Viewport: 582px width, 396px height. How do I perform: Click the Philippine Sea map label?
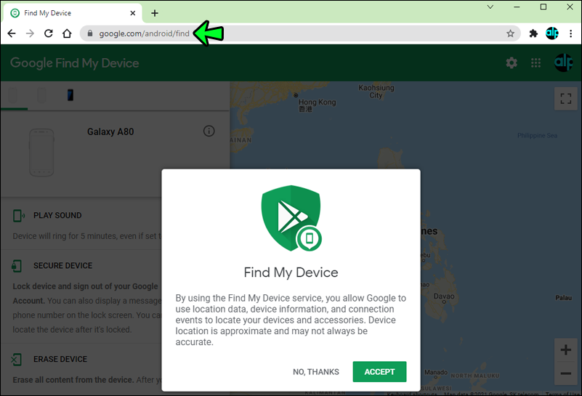pos(537,135)
